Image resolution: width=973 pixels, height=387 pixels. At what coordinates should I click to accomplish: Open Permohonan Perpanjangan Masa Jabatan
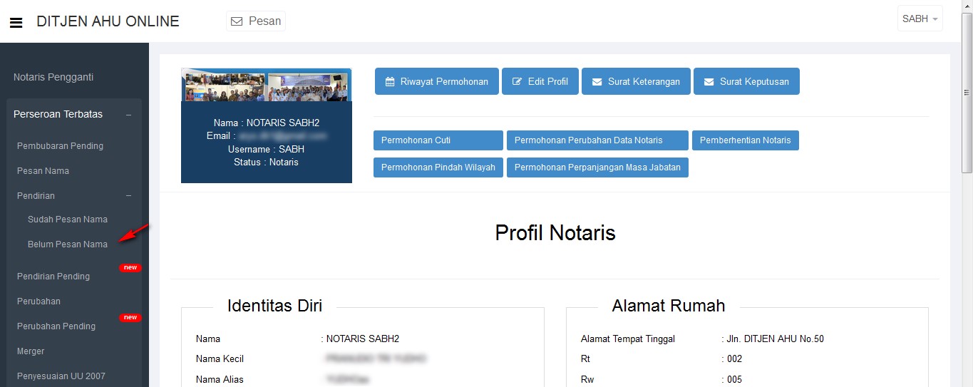pos(597,167)
